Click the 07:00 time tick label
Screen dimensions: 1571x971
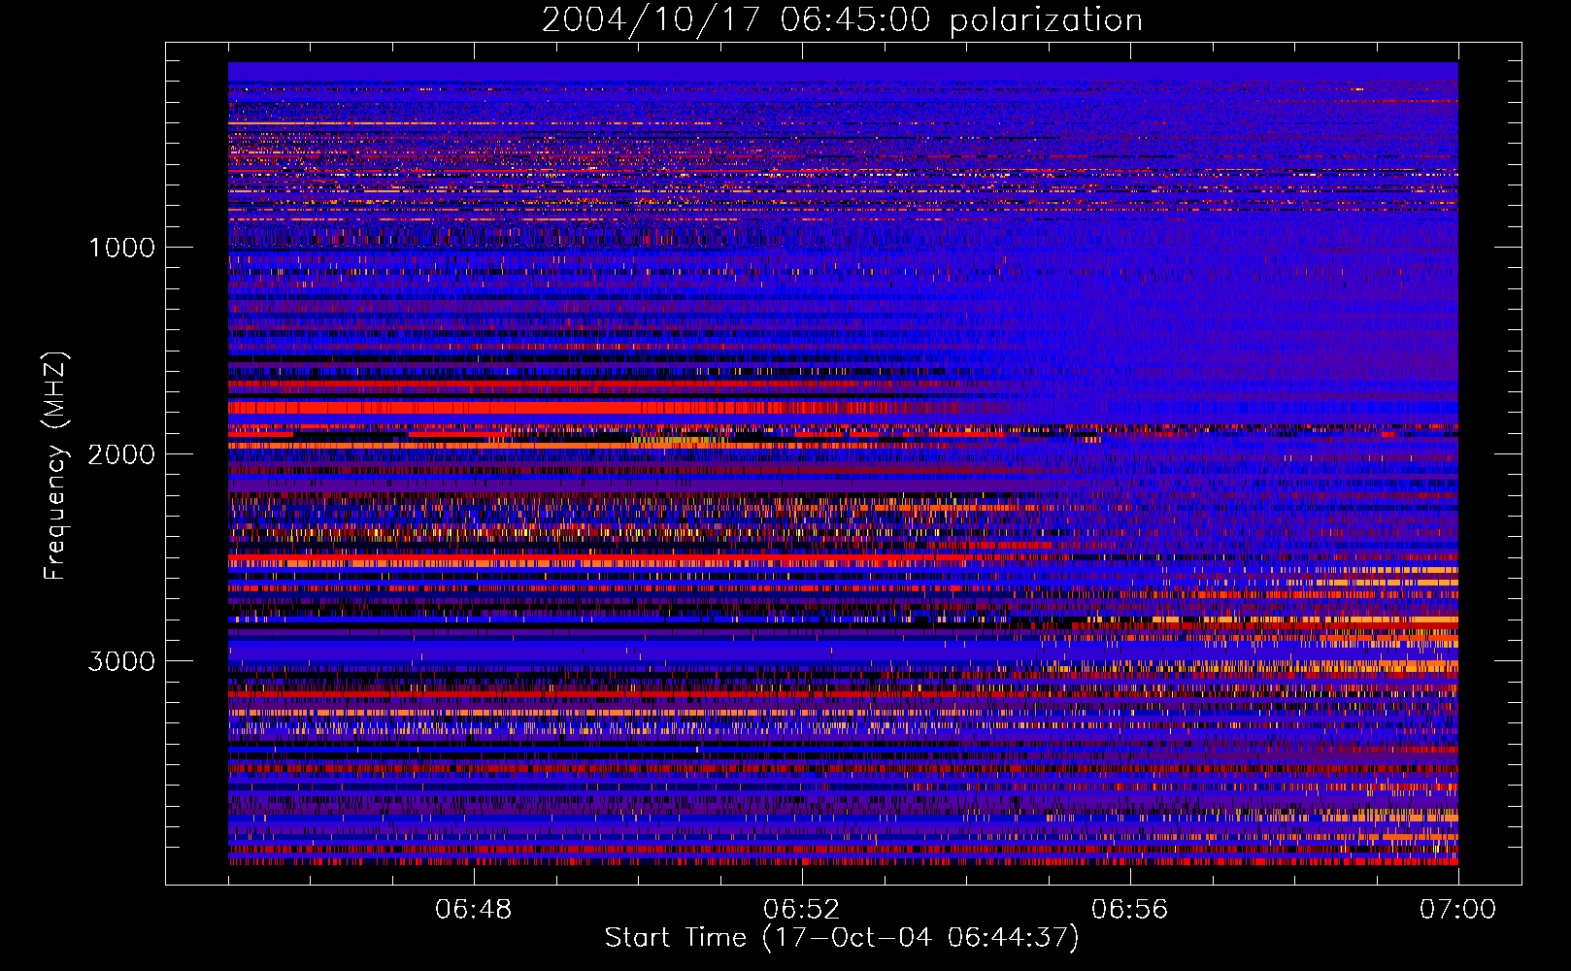click(1458, 910)
